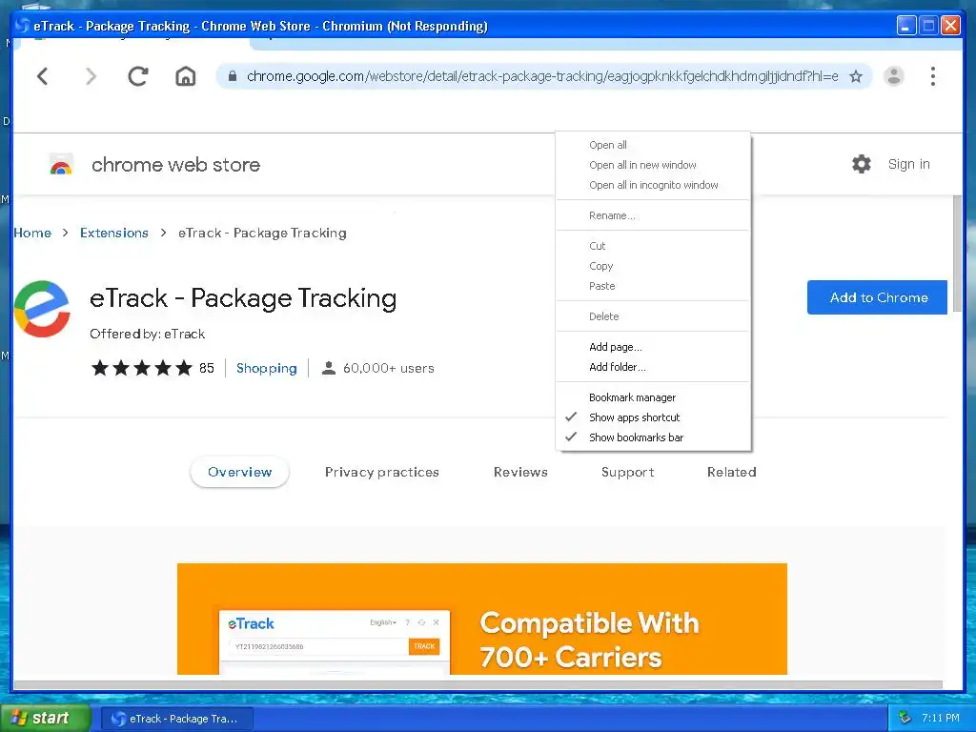Click the Offered by: eTrack text

point(147,334)
